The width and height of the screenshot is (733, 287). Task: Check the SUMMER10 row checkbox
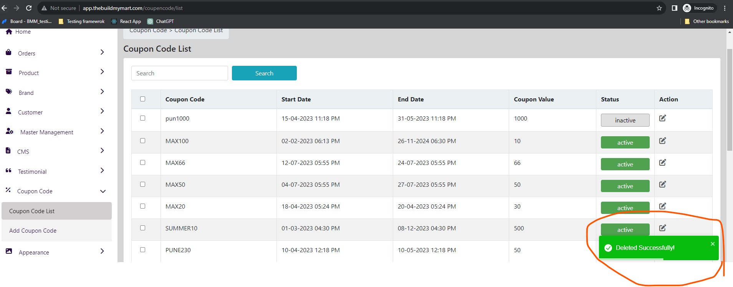(143, 228)
